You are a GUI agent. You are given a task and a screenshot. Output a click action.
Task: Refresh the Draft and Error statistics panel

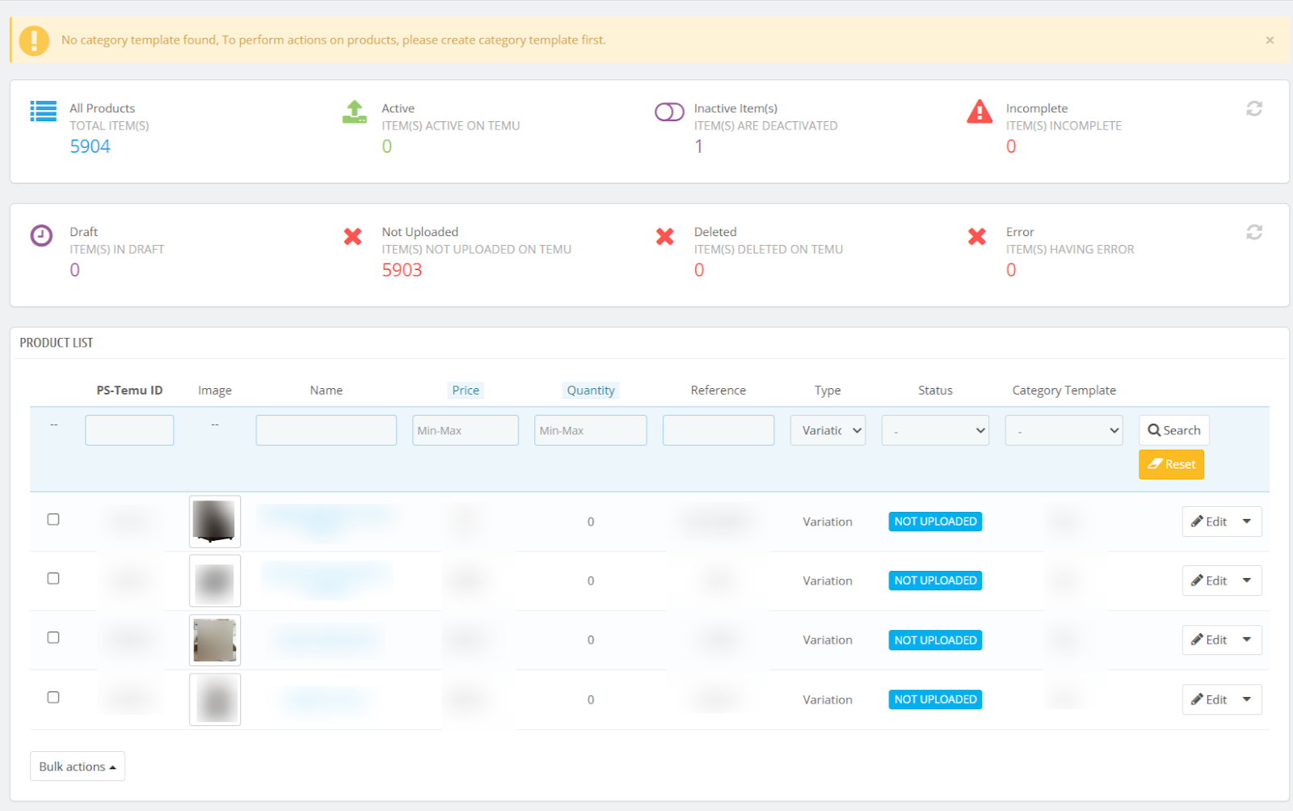point(1253,232)
